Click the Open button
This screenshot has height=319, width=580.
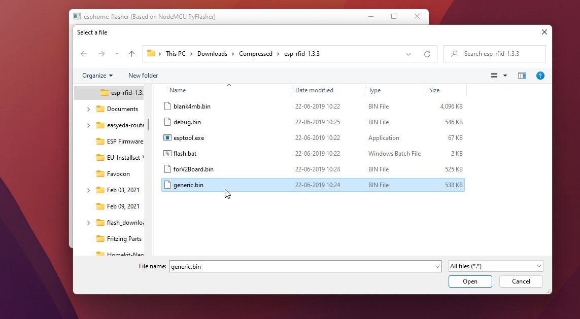pyautogui.click(x=470, y=281)
